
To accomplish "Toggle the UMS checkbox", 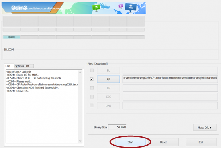I will (92, 105).
